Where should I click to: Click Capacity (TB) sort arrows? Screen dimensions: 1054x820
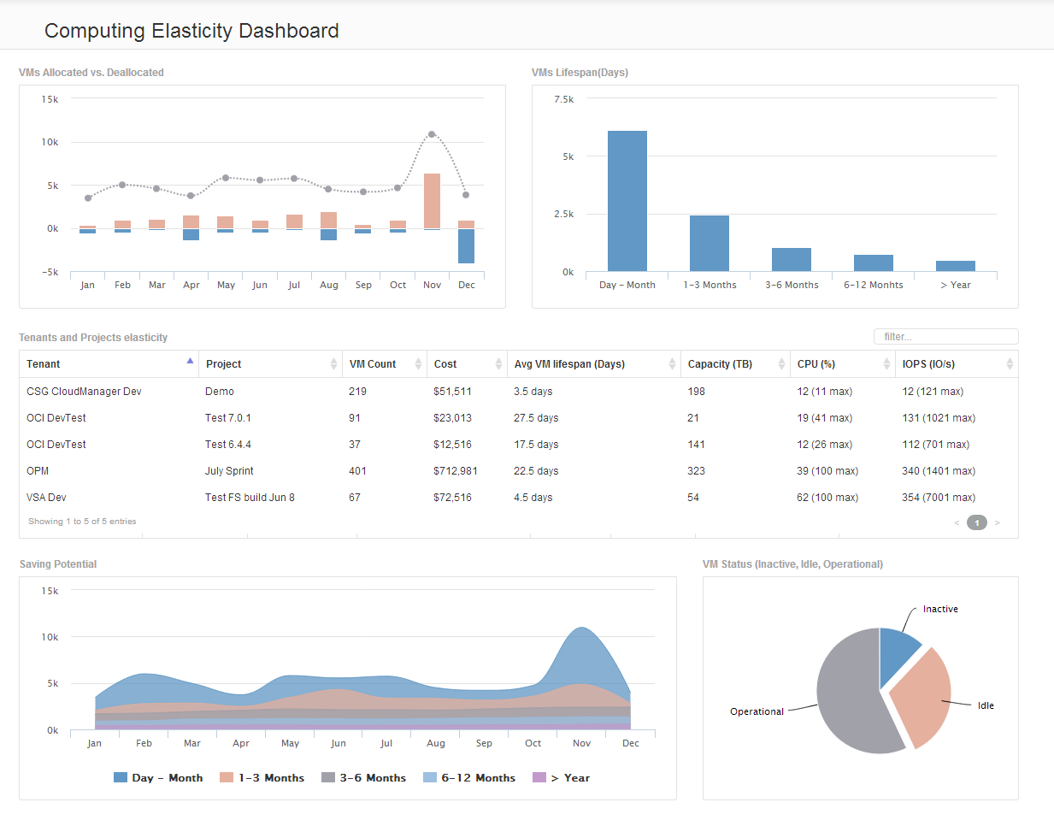(781, 364)
